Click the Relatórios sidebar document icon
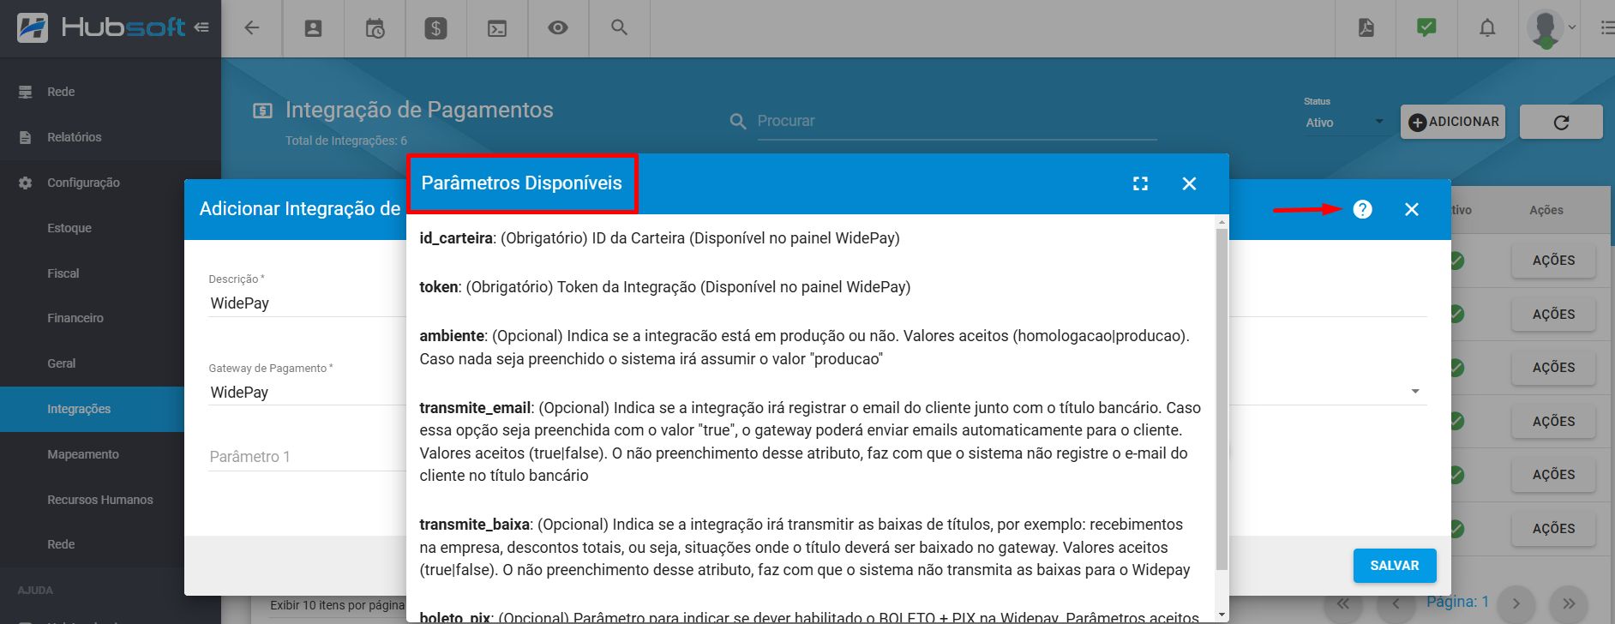1615x624 pixels. point(25,137)
